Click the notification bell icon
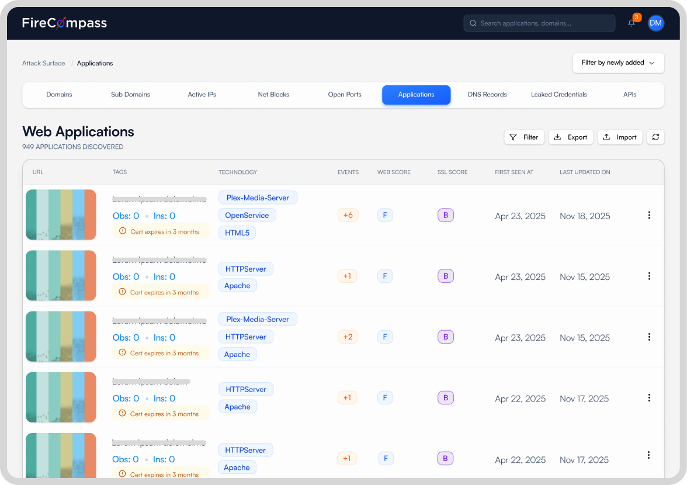Screen dimensions: 687x485 (632, 23)
